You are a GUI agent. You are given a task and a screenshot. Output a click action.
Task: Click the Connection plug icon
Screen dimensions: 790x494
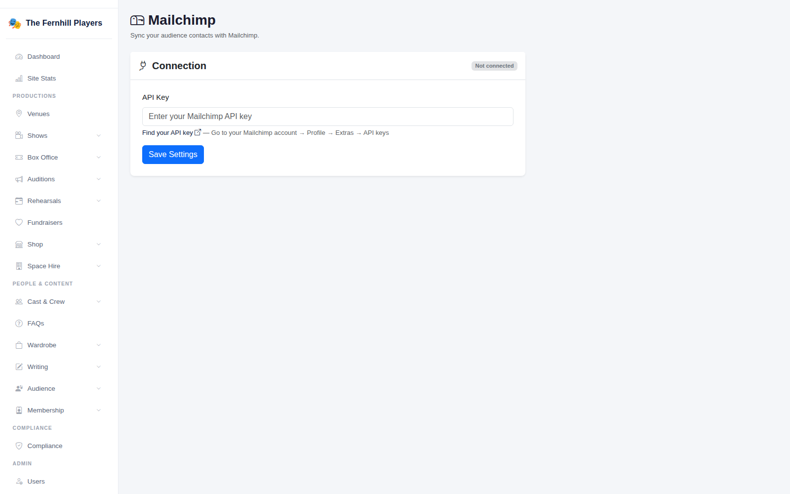(143, 66)
